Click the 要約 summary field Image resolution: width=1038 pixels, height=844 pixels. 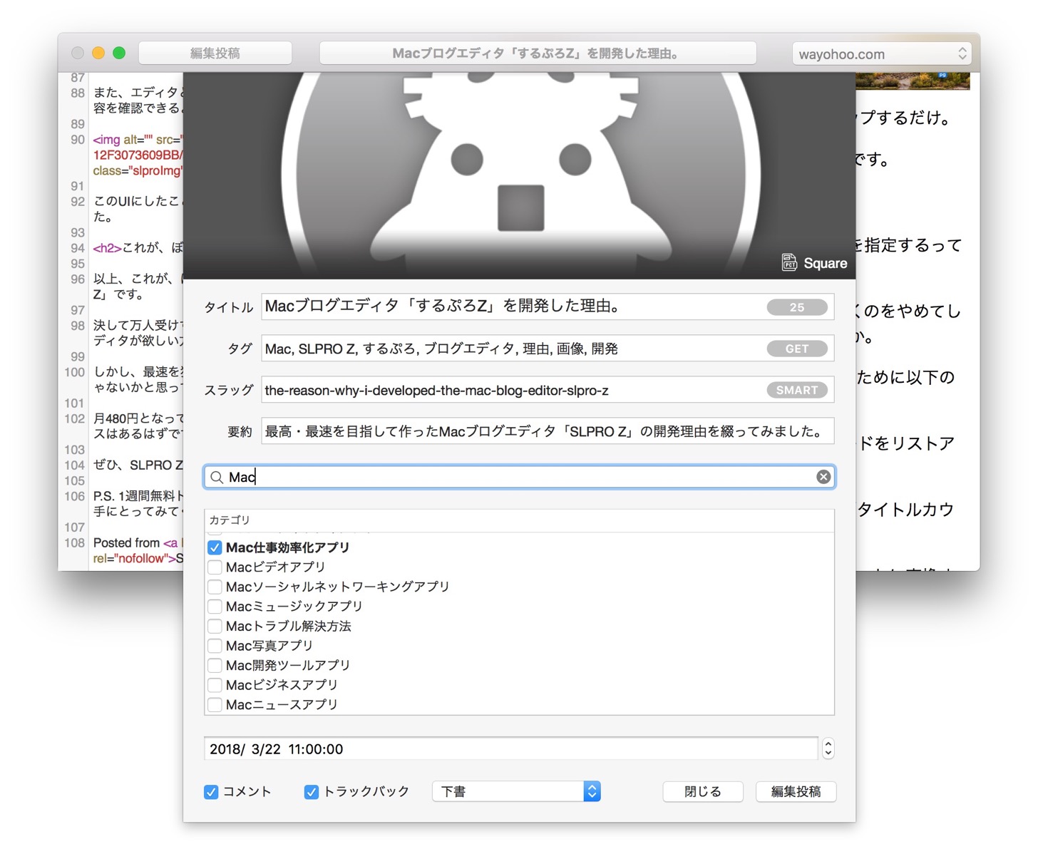coord(548,431)
